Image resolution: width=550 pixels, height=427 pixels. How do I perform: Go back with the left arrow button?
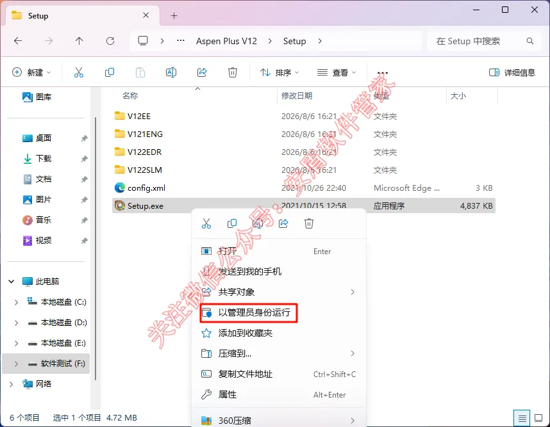18,41
